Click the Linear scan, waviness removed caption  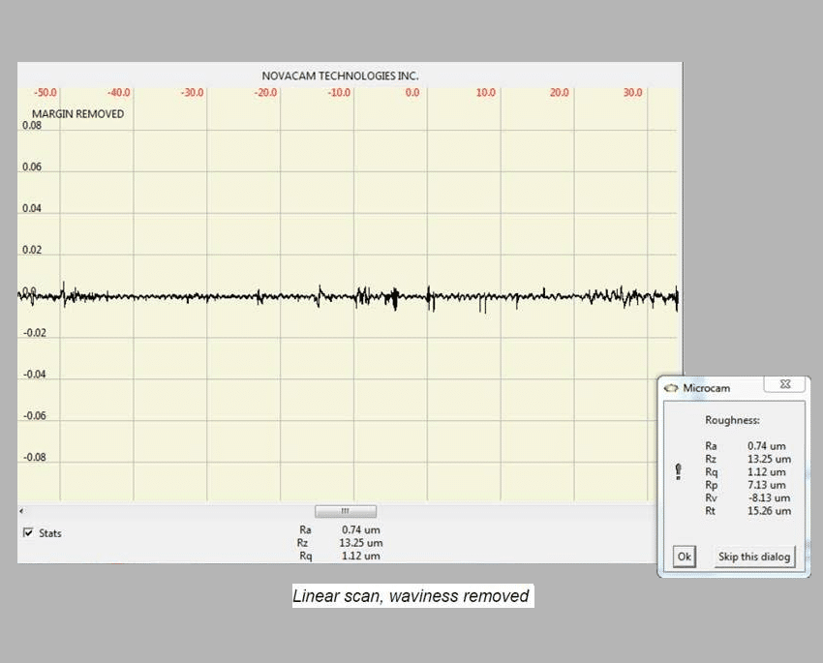(412, 596)
